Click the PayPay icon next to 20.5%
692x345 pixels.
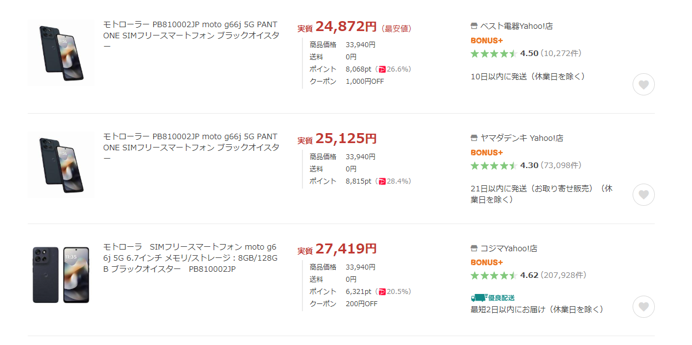(x=382, y=292)
